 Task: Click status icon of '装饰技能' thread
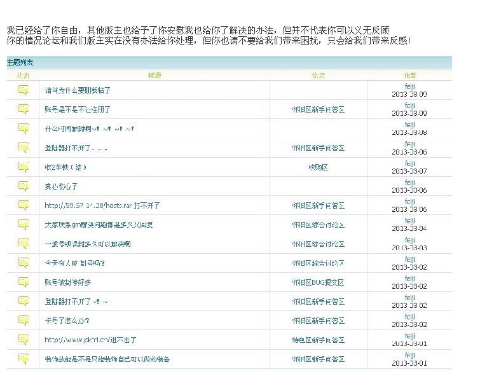[24, 359]
